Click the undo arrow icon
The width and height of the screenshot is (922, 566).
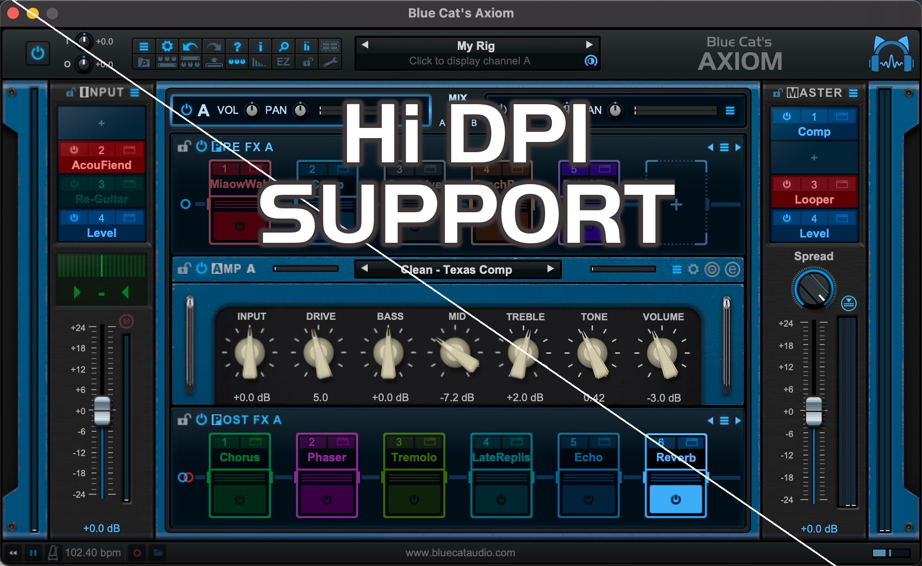(x=190, y=47)
